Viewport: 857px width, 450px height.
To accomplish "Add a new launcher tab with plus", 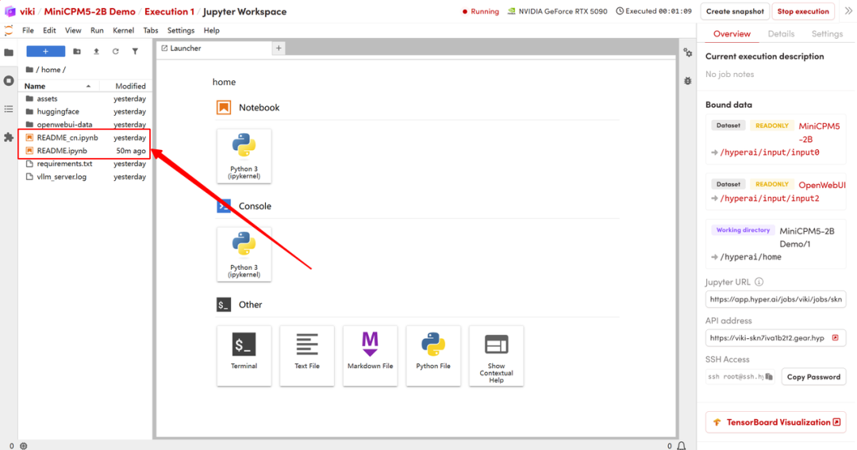I will coord(279,48).
